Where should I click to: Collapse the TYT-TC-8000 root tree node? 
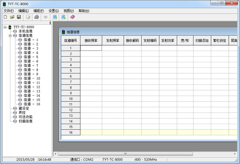(x=5, y=27)
